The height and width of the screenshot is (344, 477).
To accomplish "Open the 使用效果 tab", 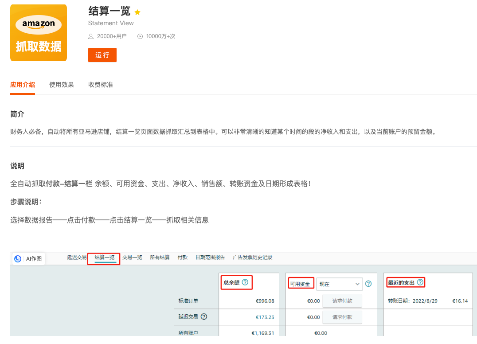I will coord(62,85).
